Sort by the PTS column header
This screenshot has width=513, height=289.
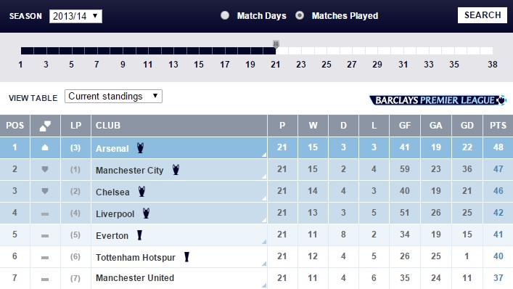tap(498, 126)
